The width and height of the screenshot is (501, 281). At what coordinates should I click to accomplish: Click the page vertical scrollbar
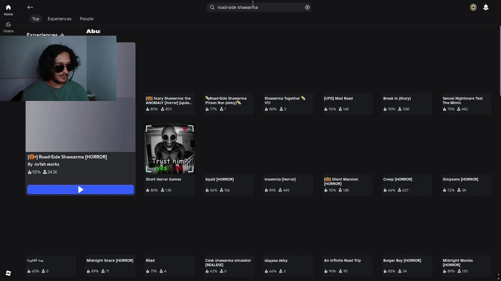pos(499,60)
